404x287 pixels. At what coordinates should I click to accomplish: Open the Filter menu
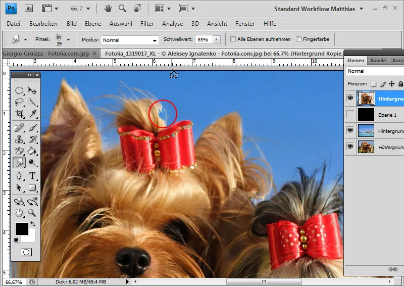147,23
